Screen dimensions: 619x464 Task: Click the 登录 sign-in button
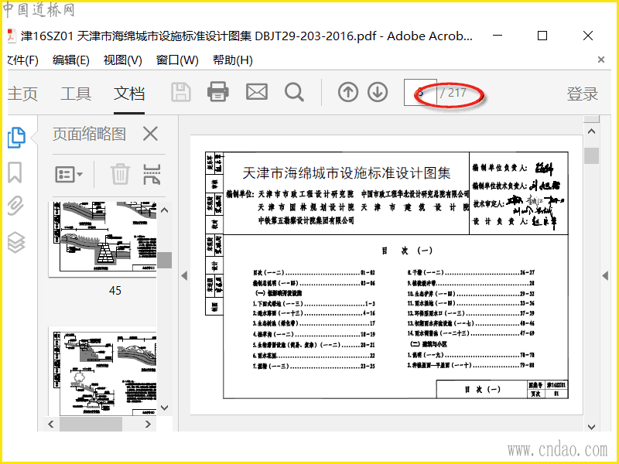coord(583,94)
